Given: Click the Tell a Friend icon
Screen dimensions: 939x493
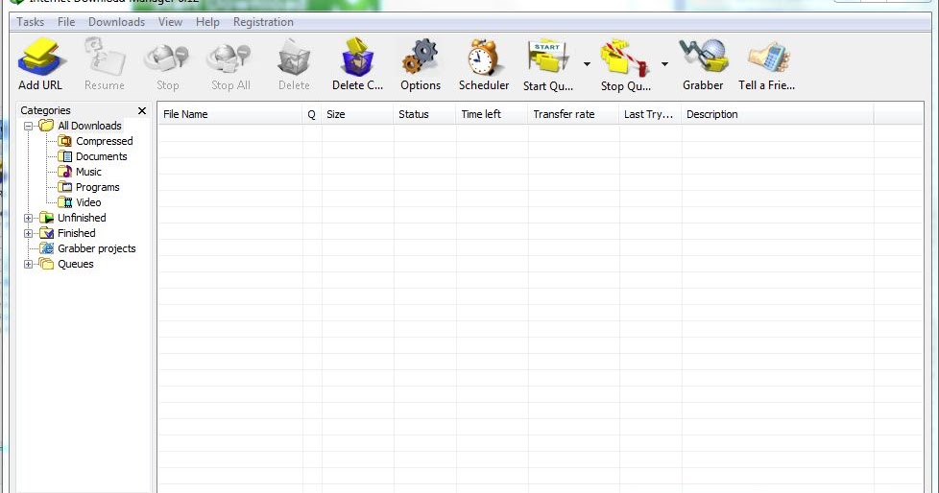Looking at the screenshot, I should (x=769, y=58).
